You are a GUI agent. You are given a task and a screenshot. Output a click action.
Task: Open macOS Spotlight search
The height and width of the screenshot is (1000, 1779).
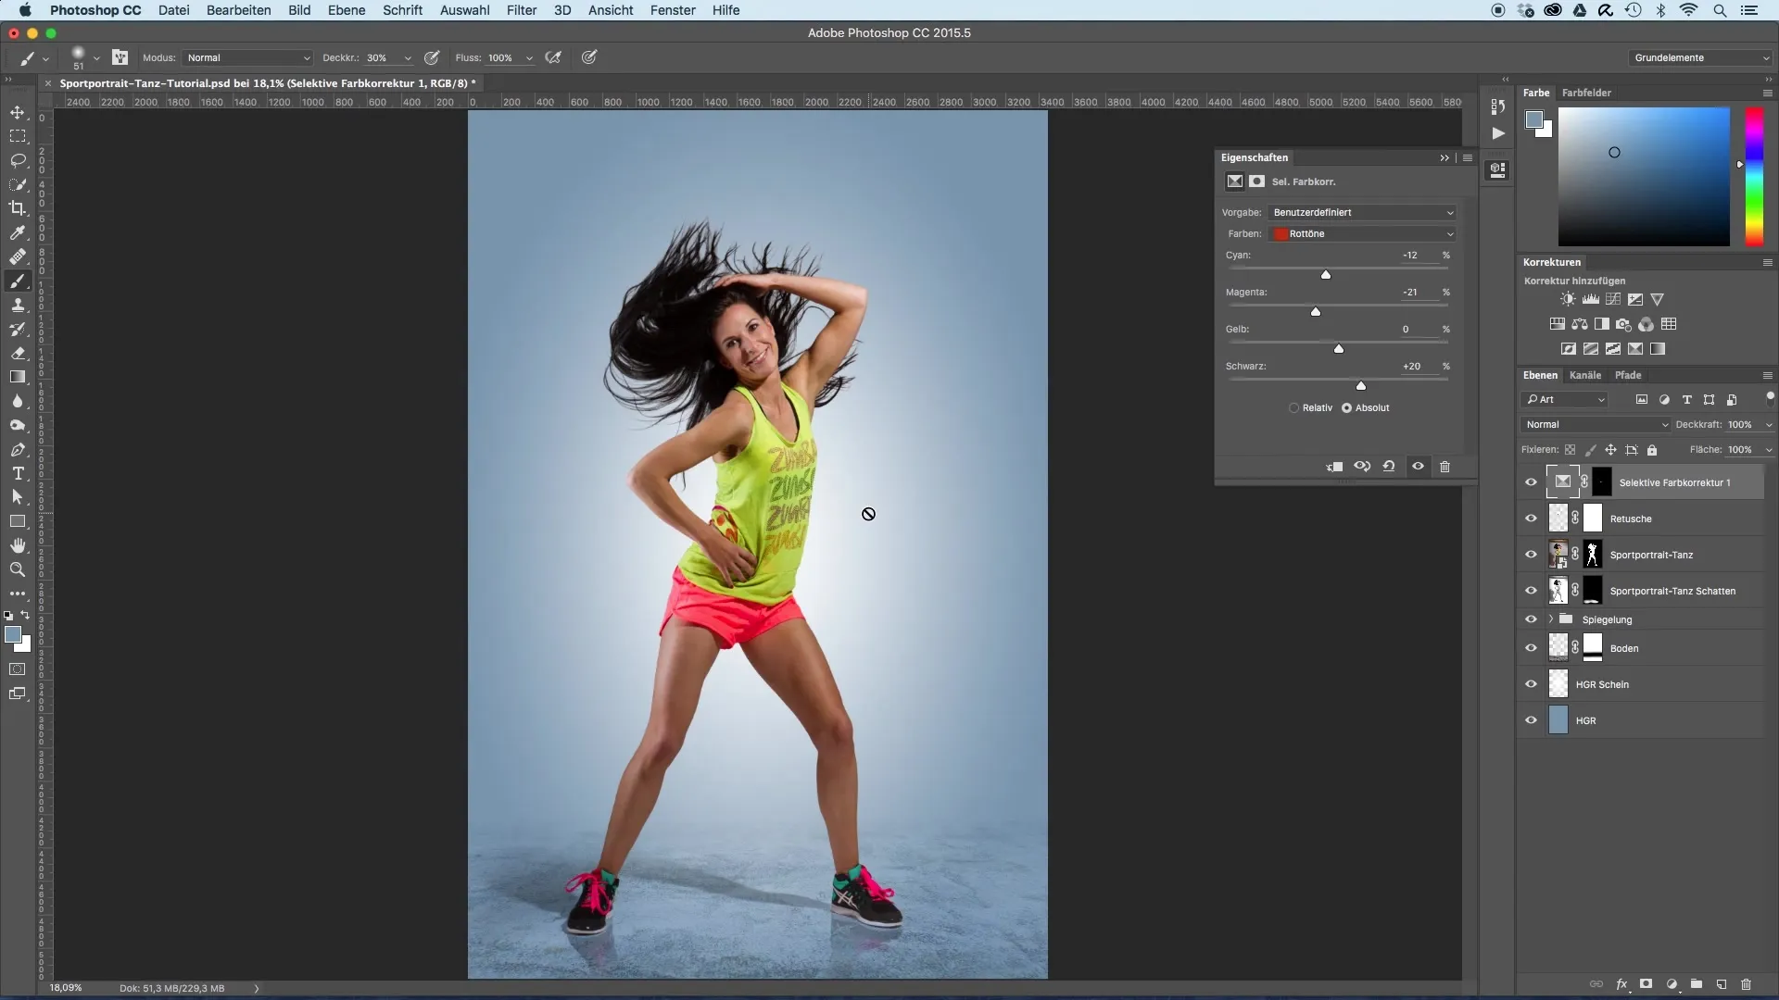pyautogui.click(x=1720, y=10)
